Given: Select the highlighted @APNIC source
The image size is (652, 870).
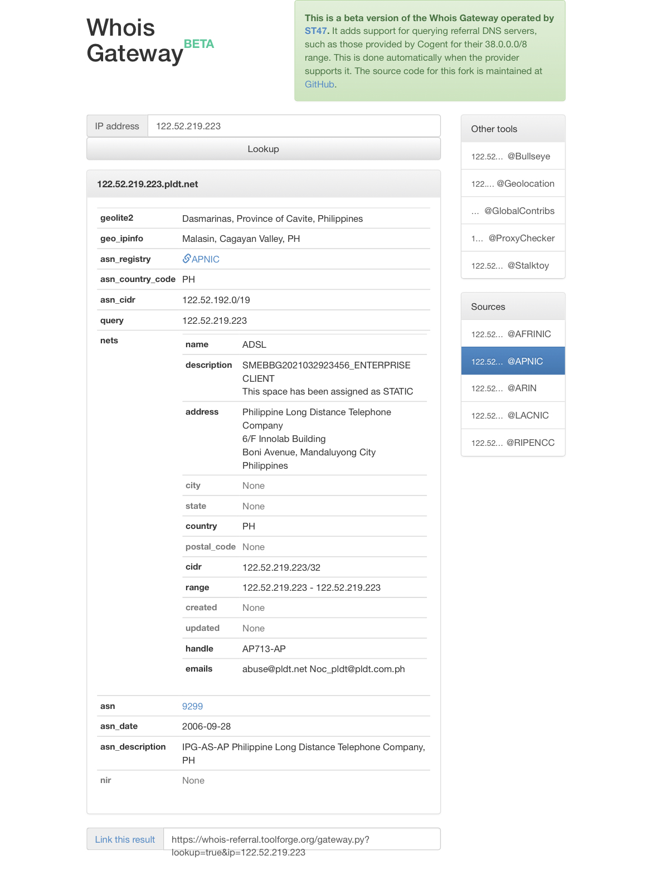Looking at the screenshot, I should click(x=513, y=361).
